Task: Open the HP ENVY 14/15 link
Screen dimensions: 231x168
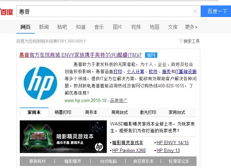Action: tap(172, 142)
